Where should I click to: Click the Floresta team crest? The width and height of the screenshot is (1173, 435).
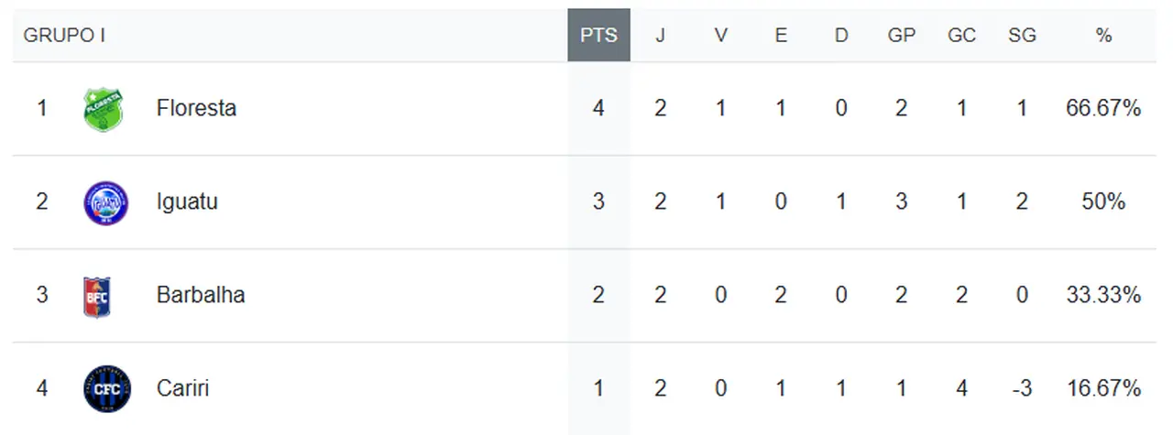[x=103, y=109]
